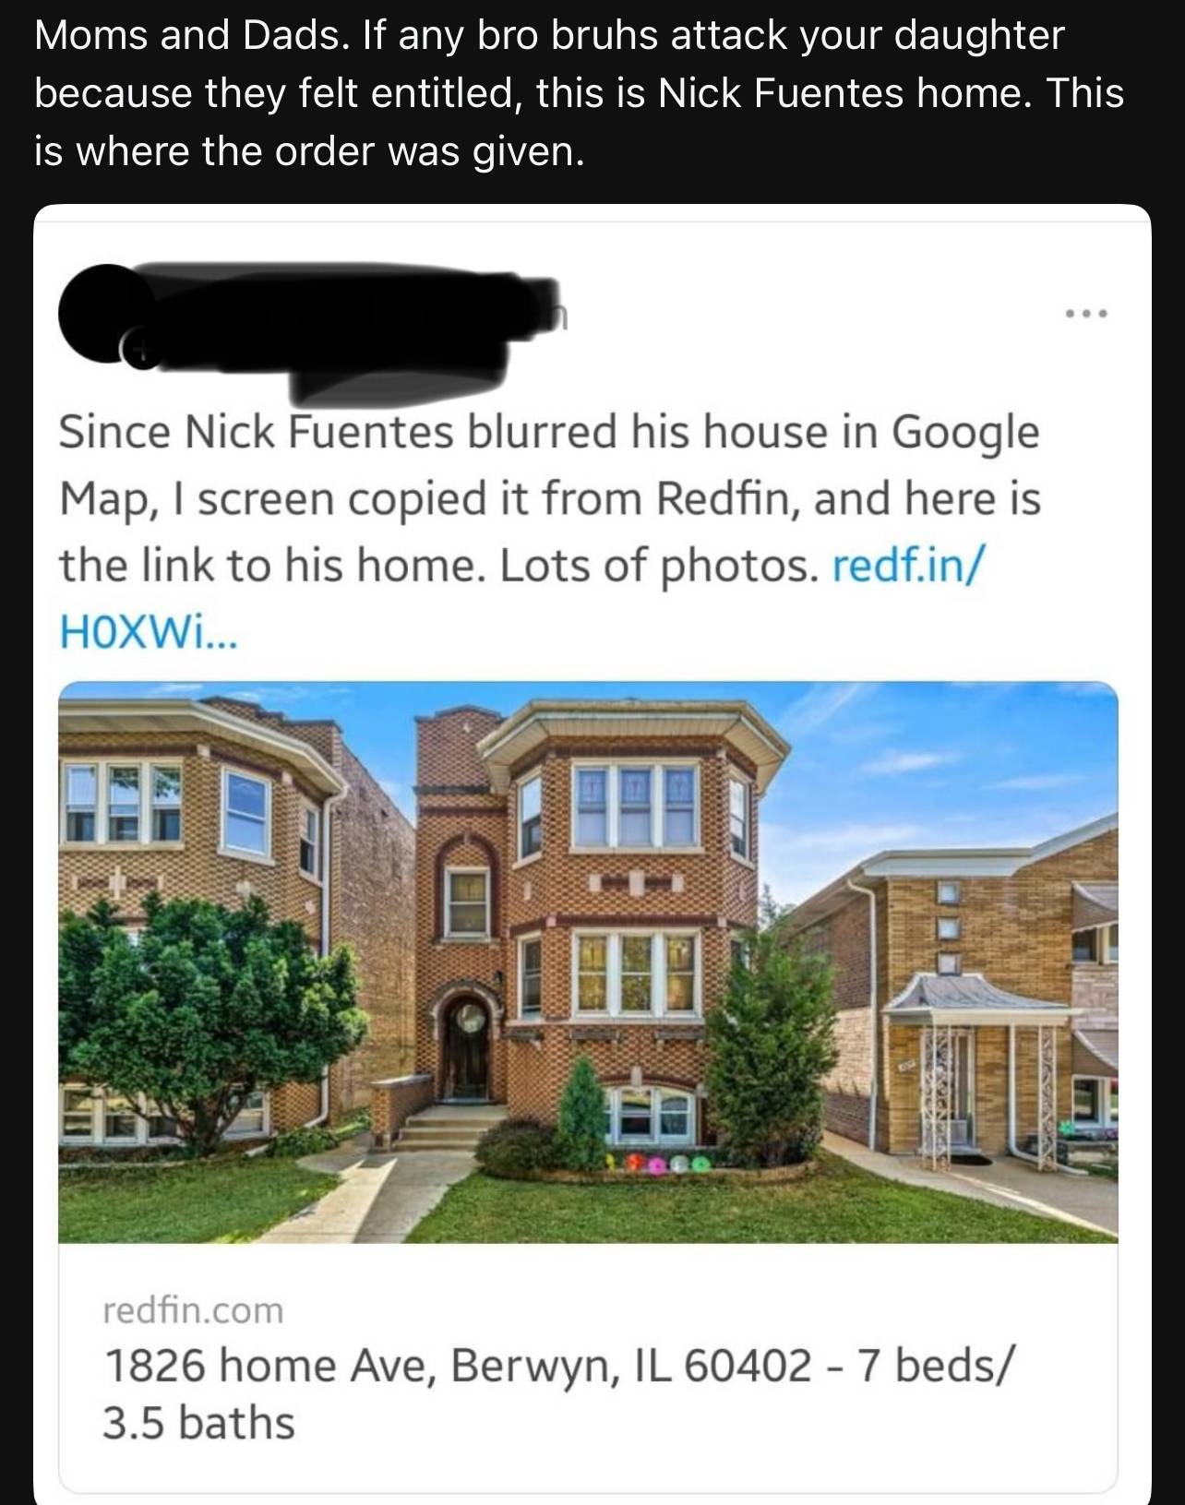The height and width of the screenshot is (1505, 1185).
Task: Tap the visible letter after redacted handle
Action: [x=560, y=317]
